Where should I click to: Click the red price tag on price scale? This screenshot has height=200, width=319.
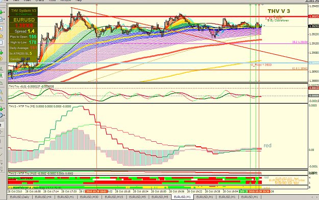tap(314, 16)
